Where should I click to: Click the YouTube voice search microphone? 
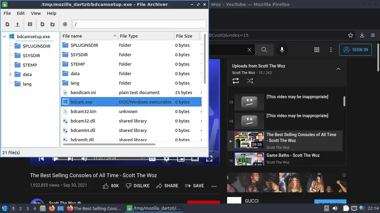click(282, 50)
